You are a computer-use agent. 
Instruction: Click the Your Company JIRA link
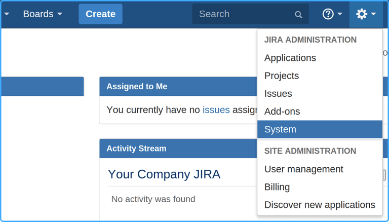[x=164, y=174]
